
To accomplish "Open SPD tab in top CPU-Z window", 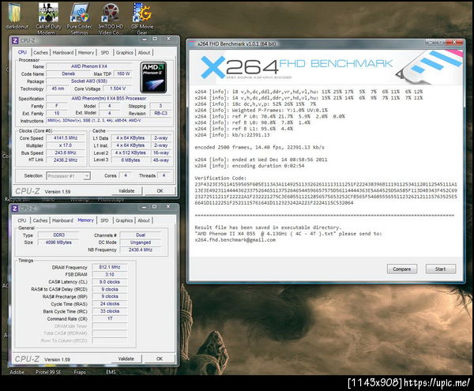I will (104, 53).
